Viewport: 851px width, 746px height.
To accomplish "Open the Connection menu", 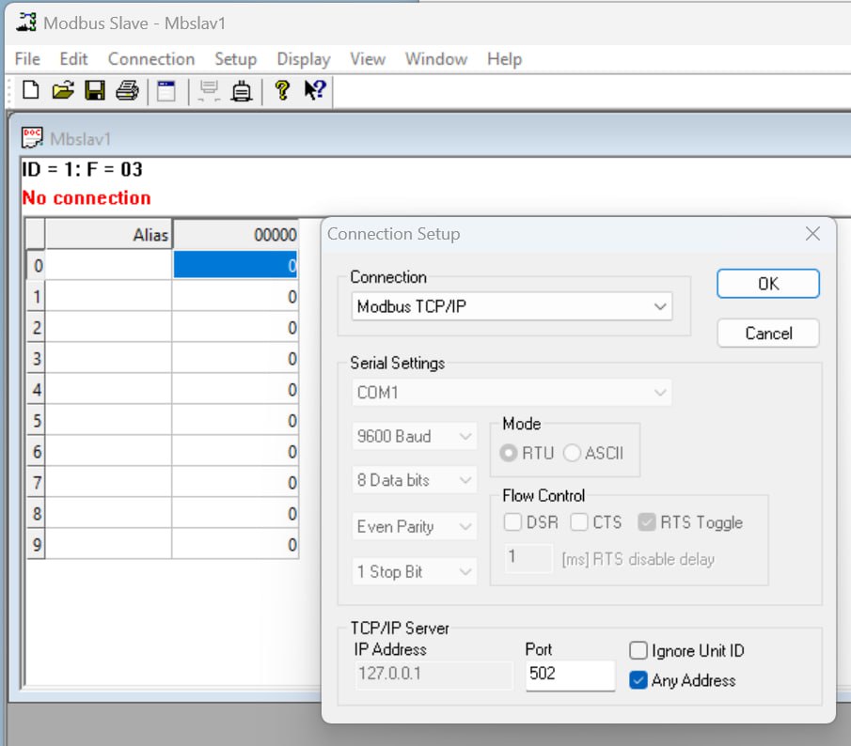I will pyautogui.click(x=151, y=59).
